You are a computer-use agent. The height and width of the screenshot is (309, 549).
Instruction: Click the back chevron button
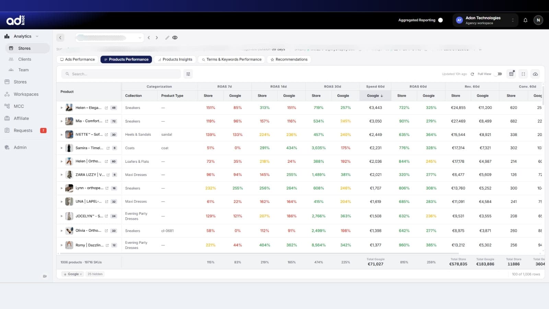[60, 38]
